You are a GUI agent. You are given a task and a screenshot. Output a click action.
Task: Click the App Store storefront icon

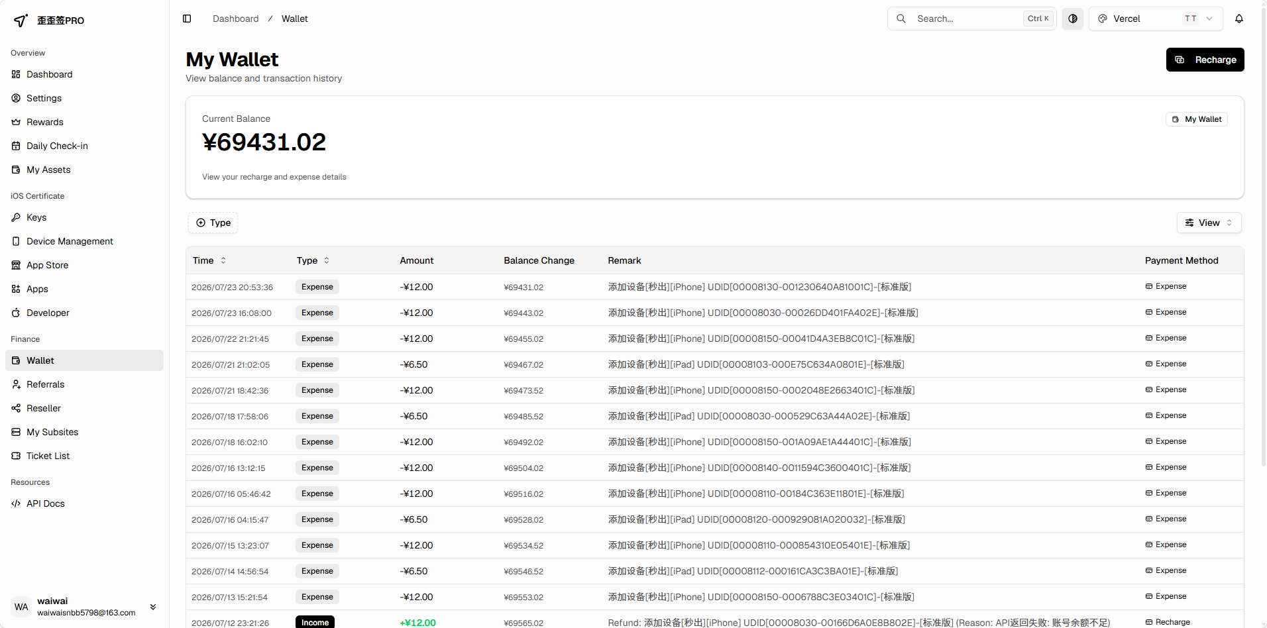(x=16, y=265)
